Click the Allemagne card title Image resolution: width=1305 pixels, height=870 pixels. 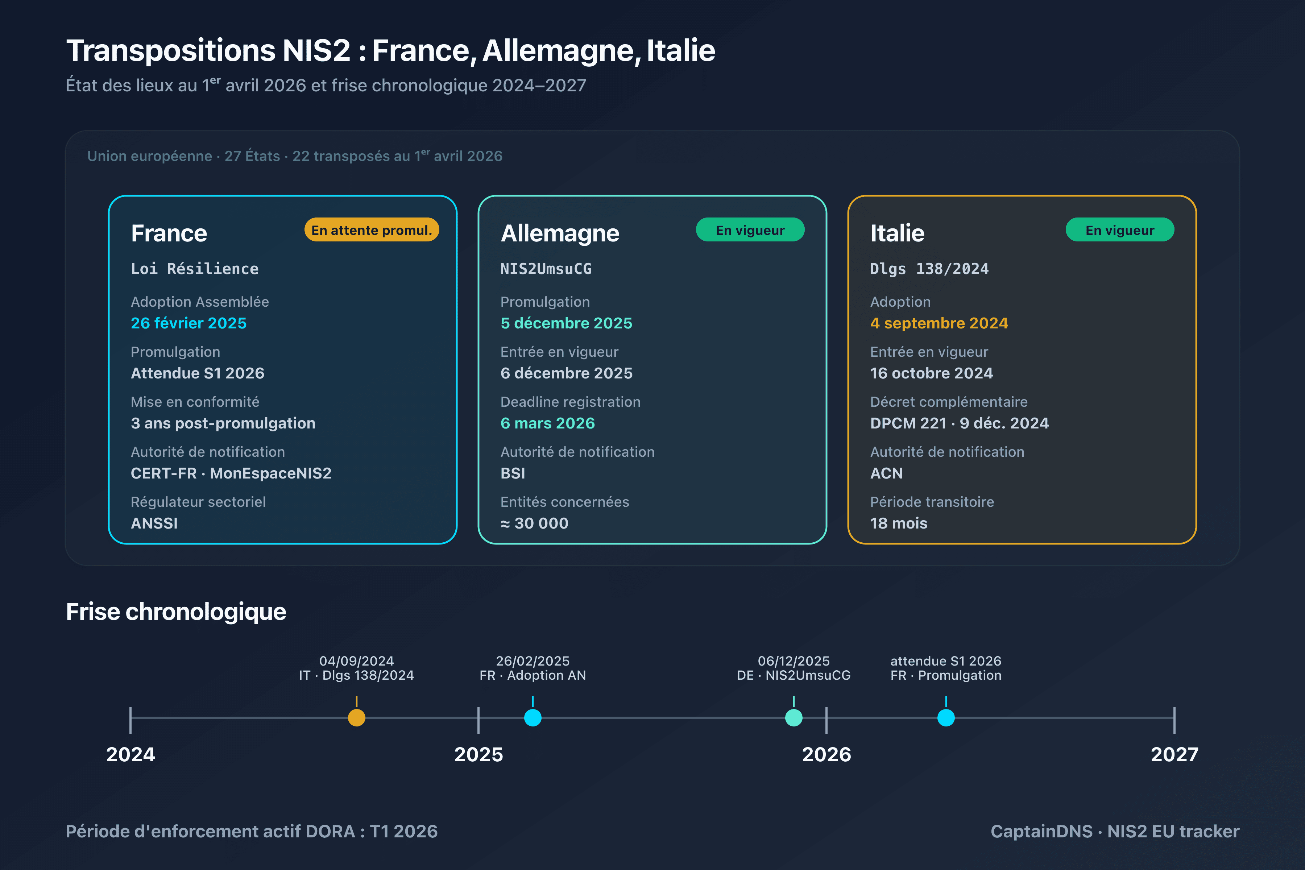click(560, 233)
